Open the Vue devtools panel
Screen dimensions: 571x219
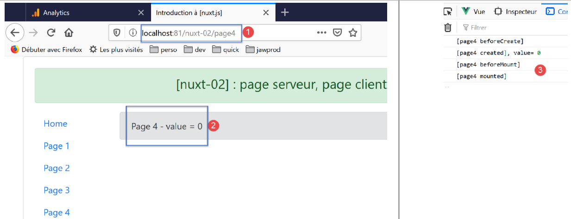[474, 12]
